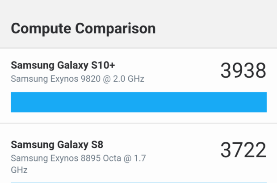Click the wrapped GHz text under Exynos 8895

coord(19,171)
